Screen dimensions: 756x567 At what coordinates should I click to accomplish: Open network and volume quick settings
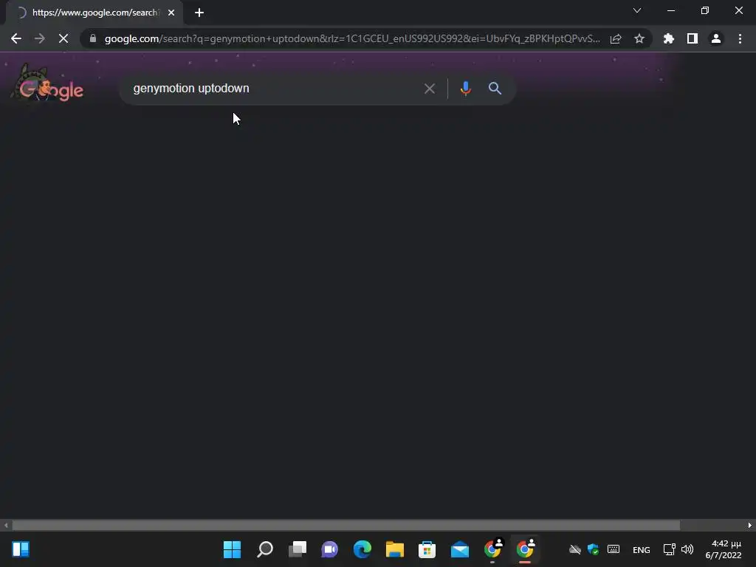click(678, 549)
